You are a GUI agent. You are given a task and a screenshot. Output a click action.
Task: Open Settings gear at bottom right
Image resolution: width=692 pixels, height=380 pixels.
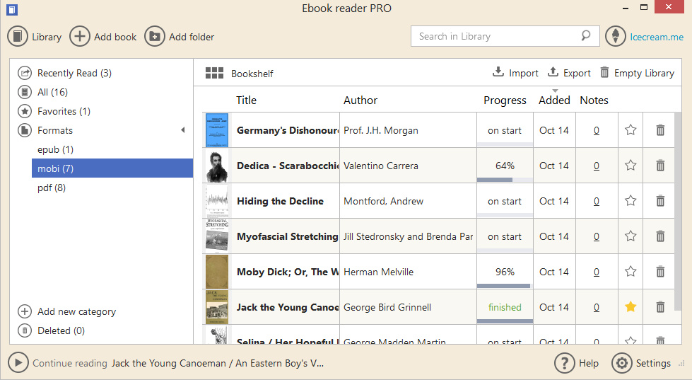tap(621, 363)
